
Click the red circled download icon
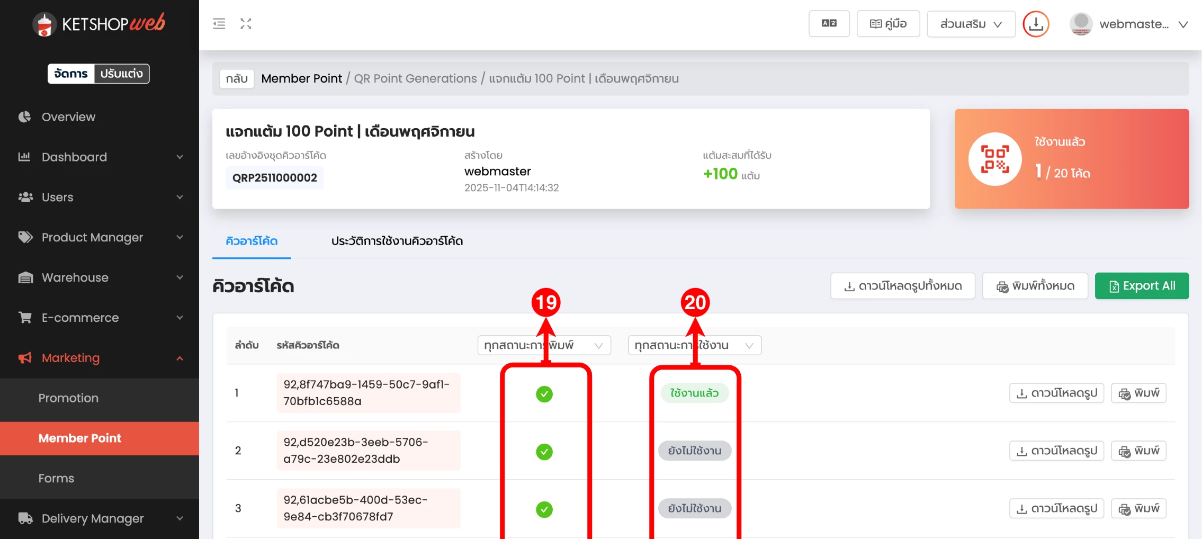pyautogui.click(x=1035, y=24)
